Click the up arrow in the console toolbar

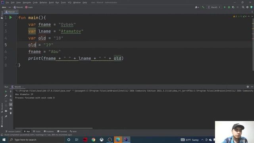point(11,91)
